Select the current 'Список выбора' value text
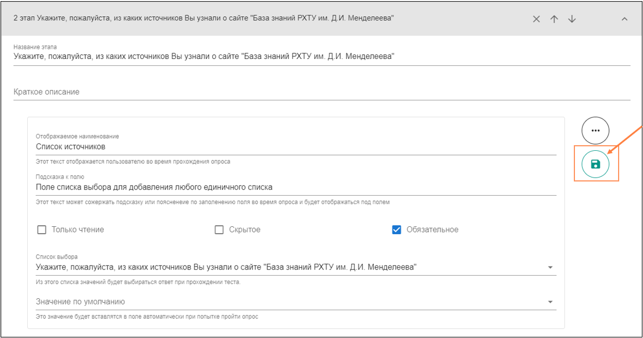Screen dimensions: 643x338 click(x=226, y=267)
